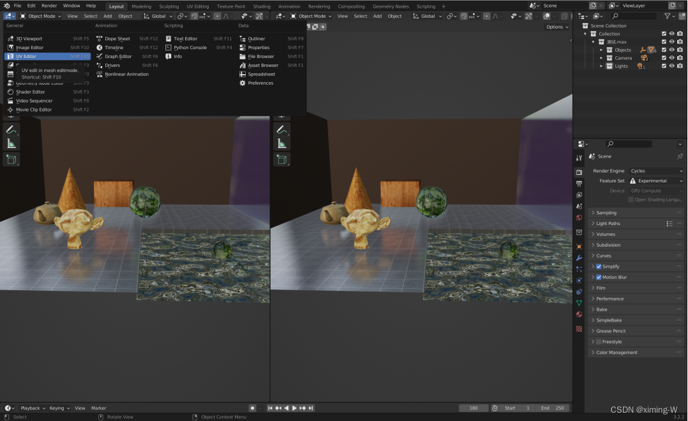Toggle pin icon in Scene properties header
The image size is (688, 421).
[x=680, y=156]
